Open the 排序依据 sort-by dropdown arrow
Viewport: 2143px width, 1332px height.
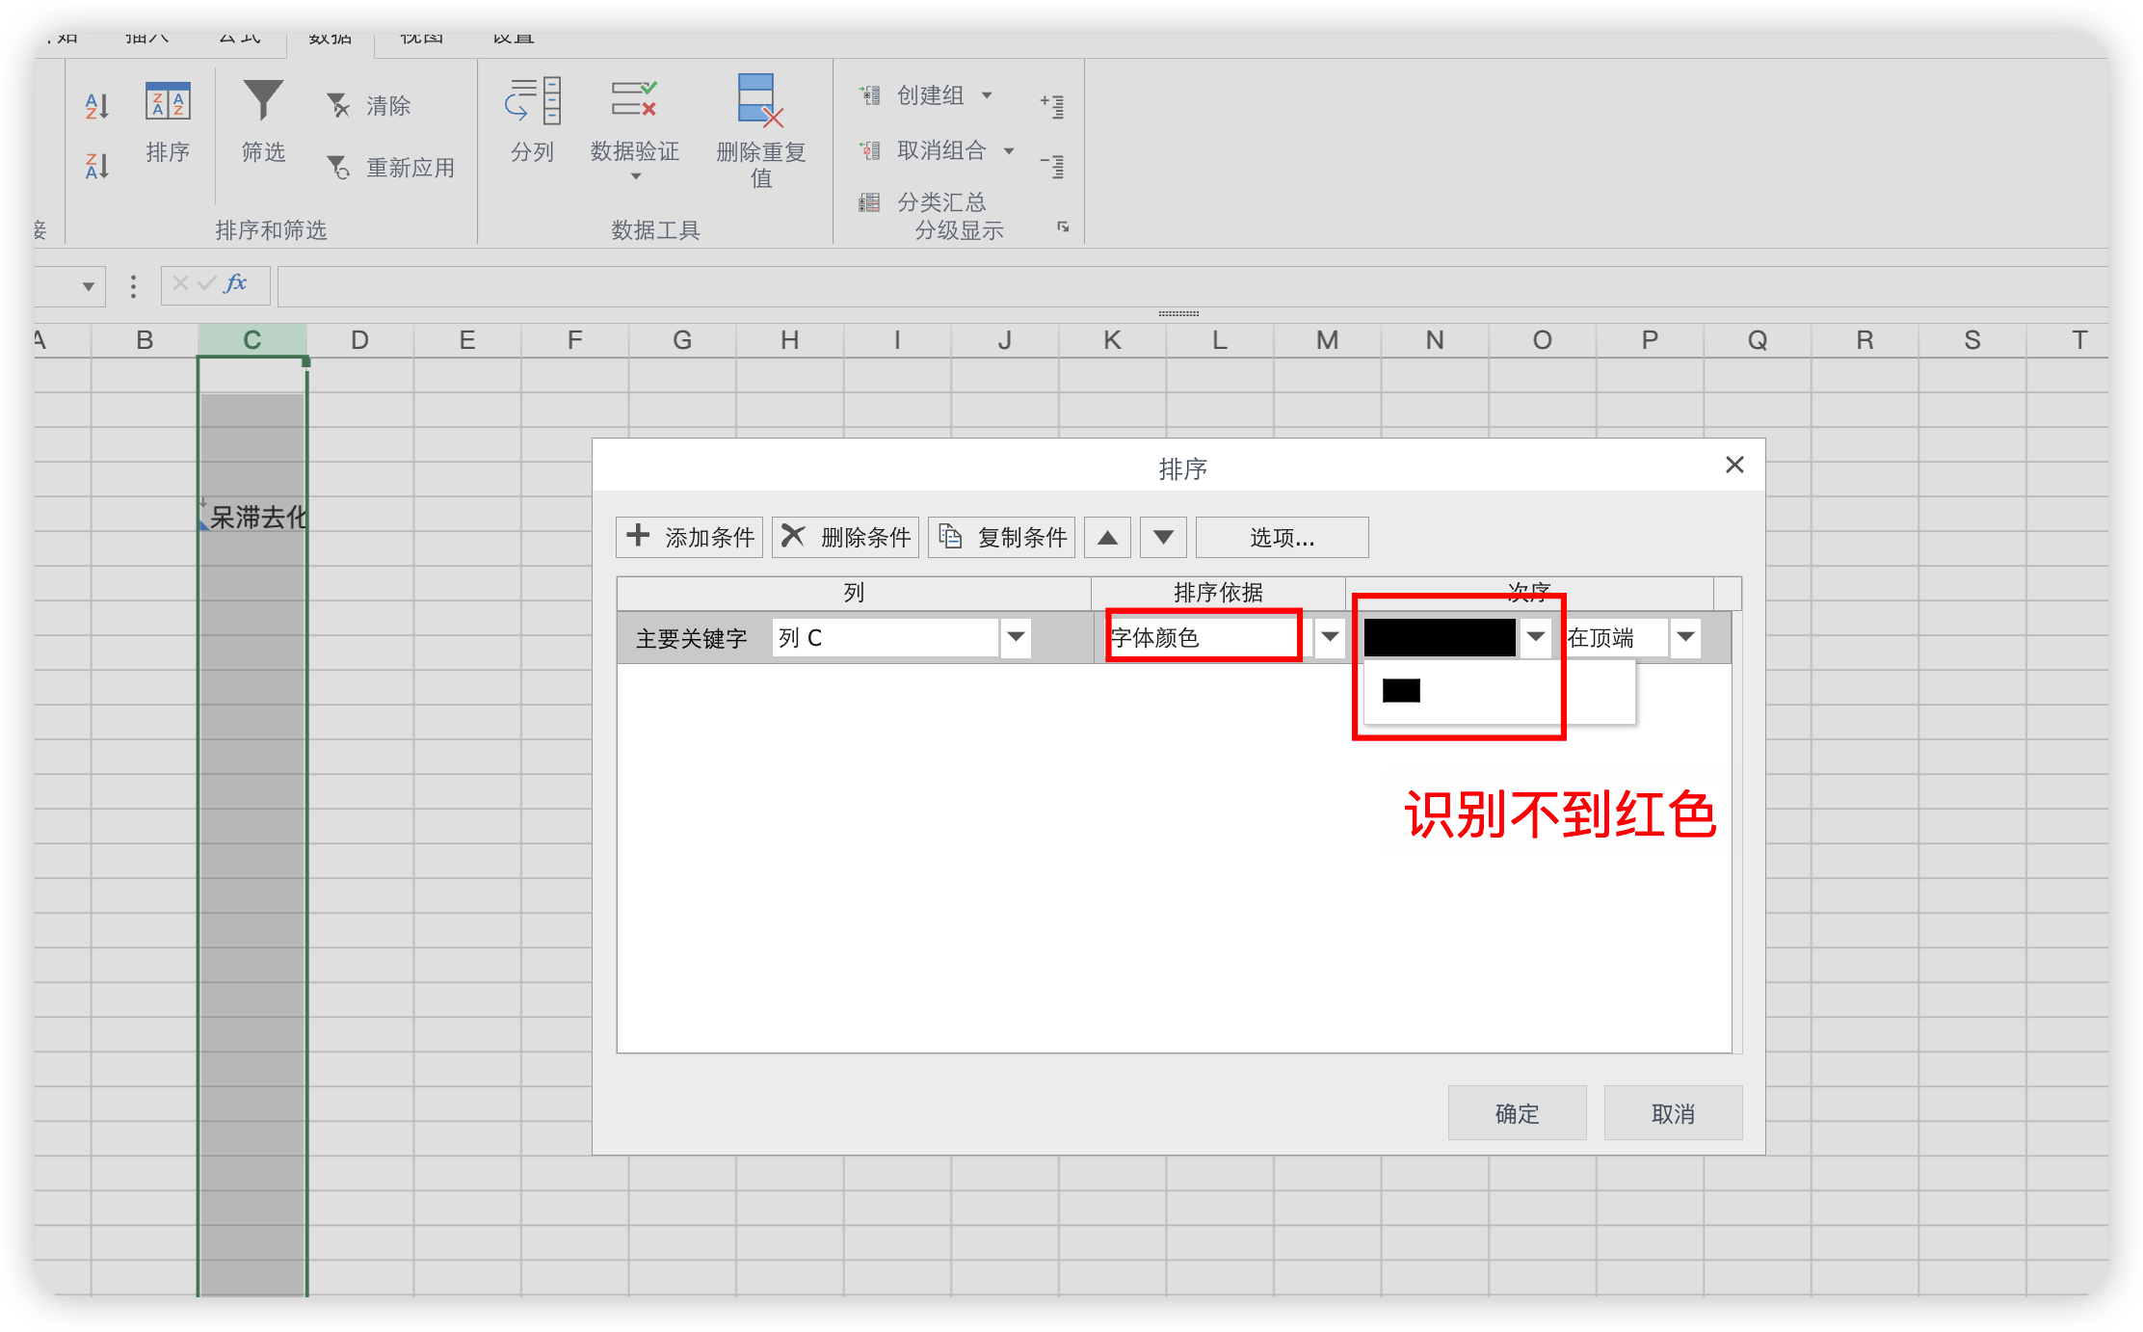coord(1330,637)
